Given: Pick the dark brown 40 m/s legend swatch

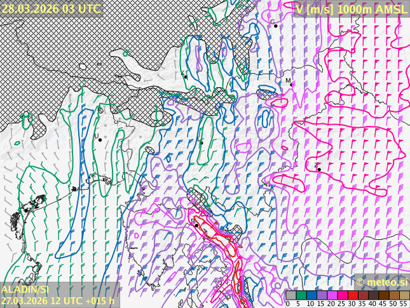Looking at the screenshot, I should point(373,295).
